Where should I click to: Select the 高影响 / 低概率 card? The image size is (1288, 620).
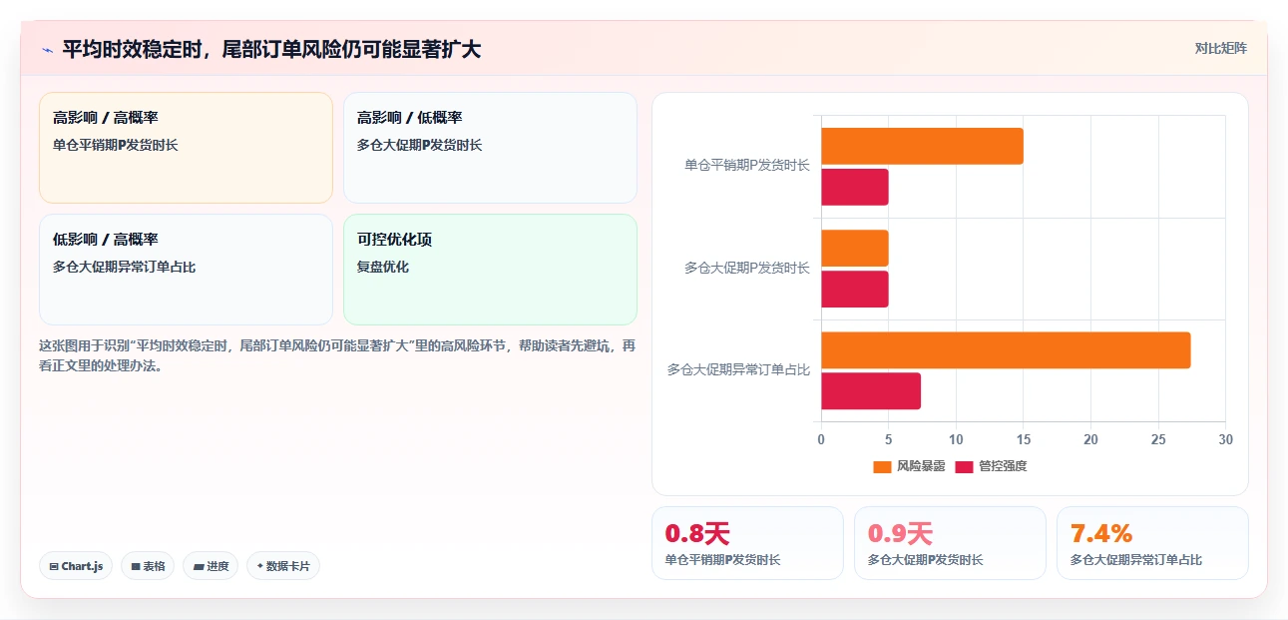point(490,148)
